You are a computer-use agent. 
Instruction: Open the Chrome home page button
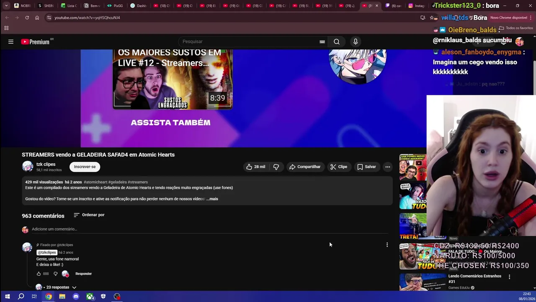click(x=37, y=18)
